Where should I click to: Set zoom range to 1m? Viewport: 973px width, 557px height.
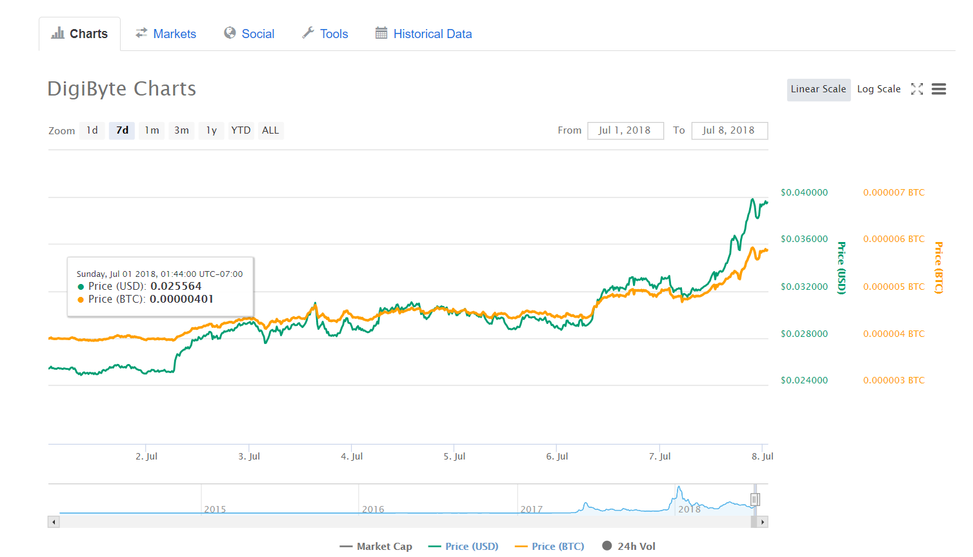[x=152, y=130]
